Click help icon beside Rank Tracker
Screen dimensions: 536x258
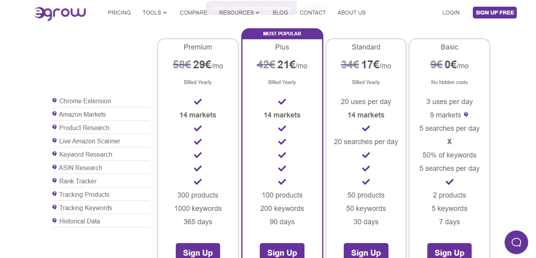[x=55, y=181]
